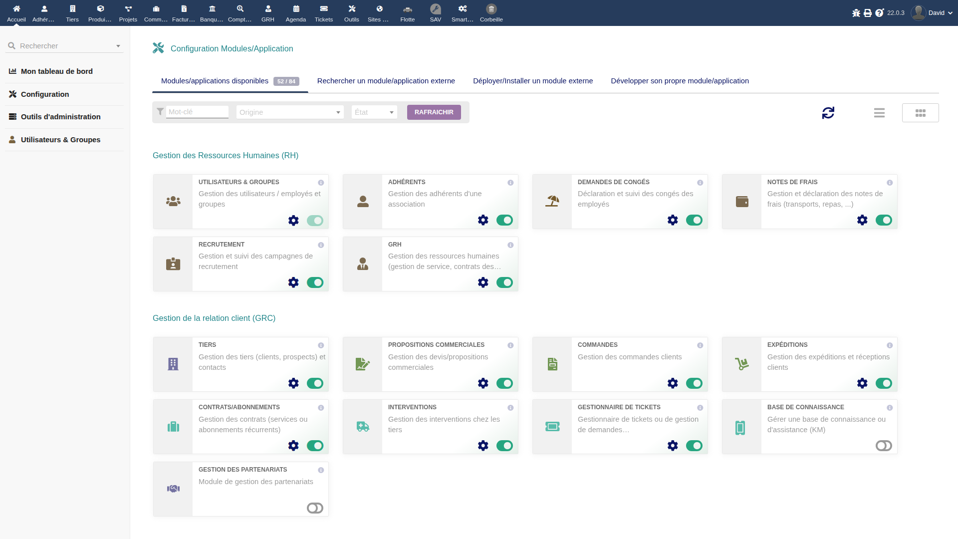Open Rechercher un module/application externe tab
The width and height of the screenshot is (958, 539).
pos(386,81)
